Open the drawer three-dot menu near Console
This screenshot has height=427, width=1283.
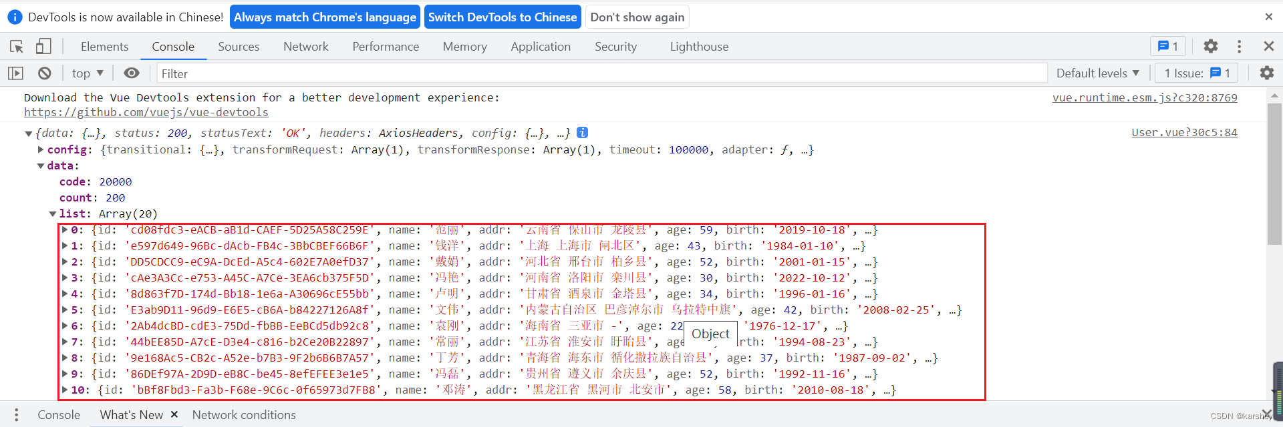16,414
